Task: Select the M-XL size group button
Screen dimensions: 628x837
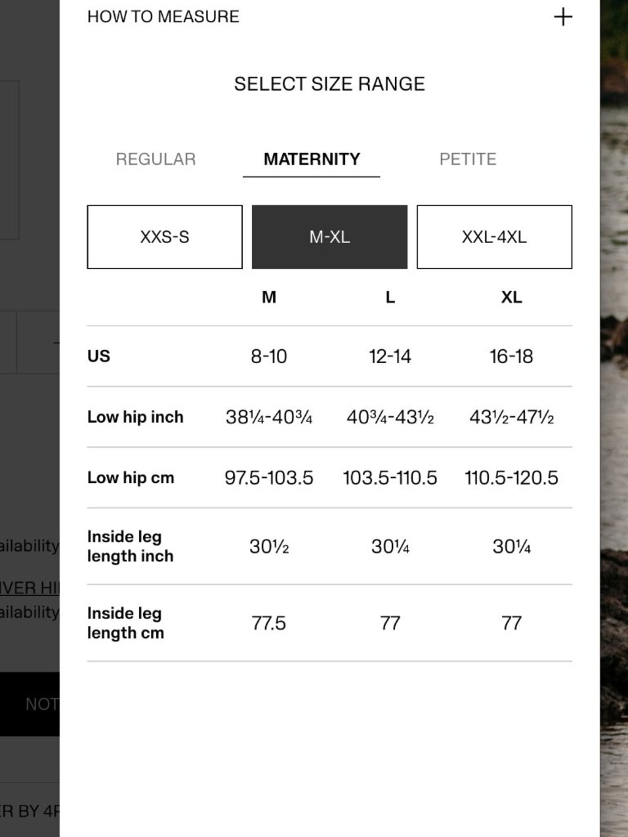Action: coord(330,237)
